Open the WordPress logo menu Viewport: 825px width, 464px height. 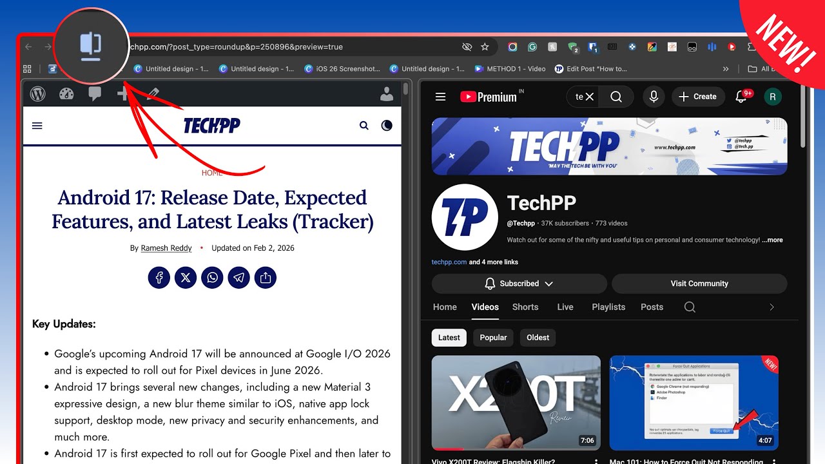tap(38, 94)
